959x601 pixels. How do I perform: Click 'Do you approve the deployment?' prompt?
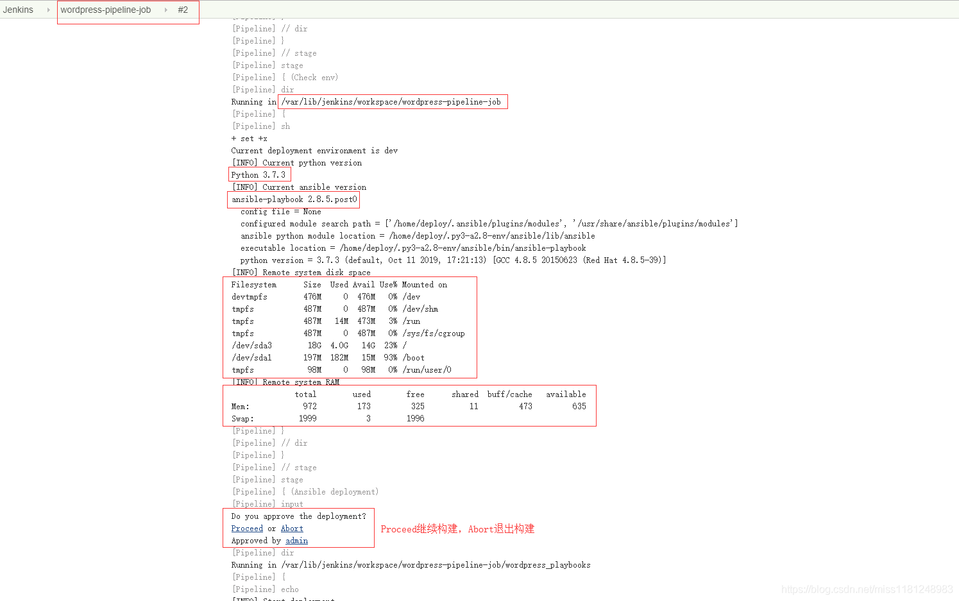pos(299,516)
